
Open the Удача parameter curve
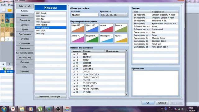click(x=121, y=38)
